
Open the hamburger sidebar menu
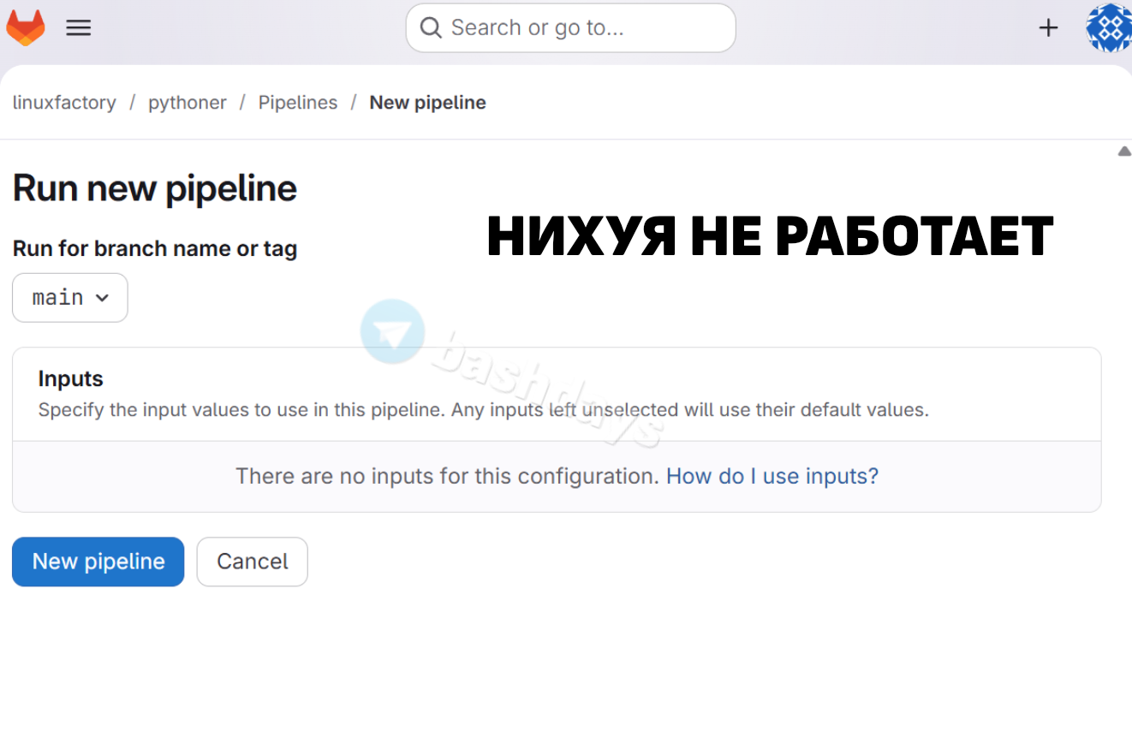79,27
